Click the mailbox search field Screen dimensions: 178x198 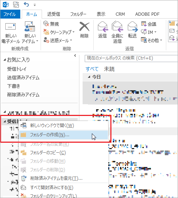131,59
